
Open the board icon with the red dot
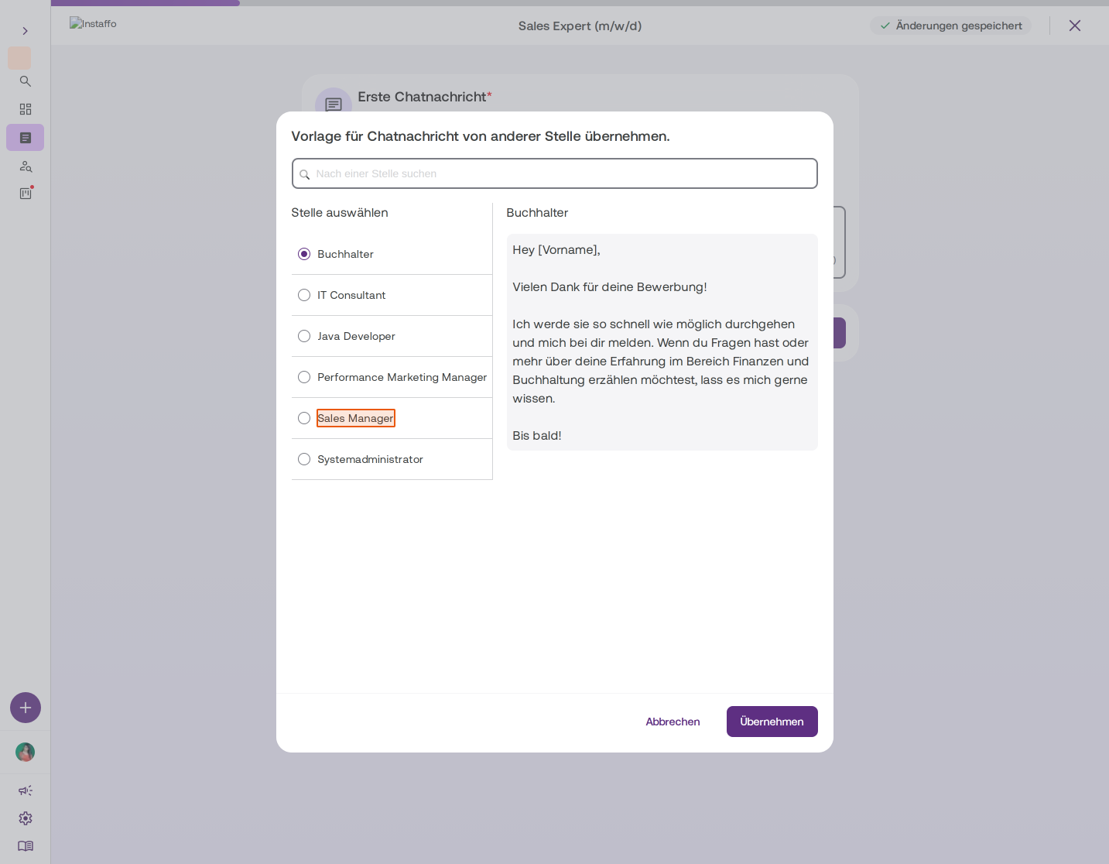coord(26,194)
